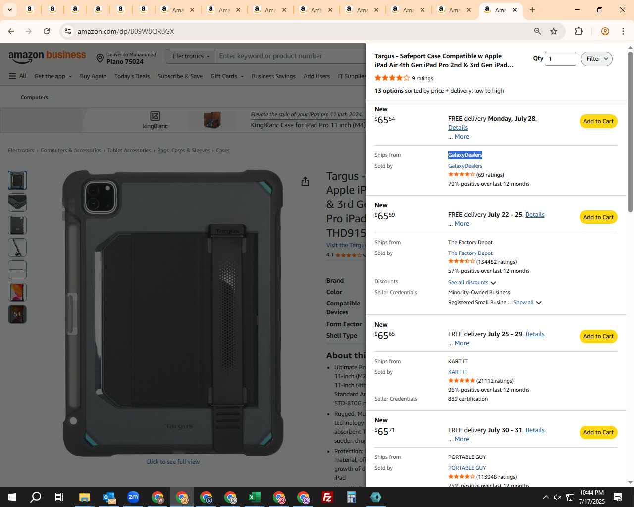The width and height of the screenshot is (634, 507).
Task: Open Windows search in taskbar
Action: coord(36,497)
